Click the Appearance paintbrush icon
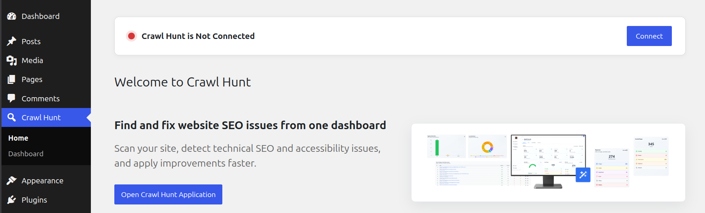The height and width of the screenshot is (213, 705). 12,181
